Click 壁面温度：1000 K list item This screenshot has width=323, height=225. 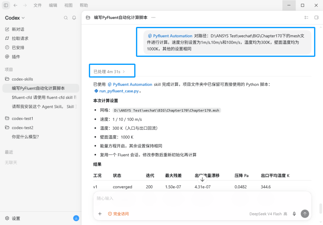117,137
